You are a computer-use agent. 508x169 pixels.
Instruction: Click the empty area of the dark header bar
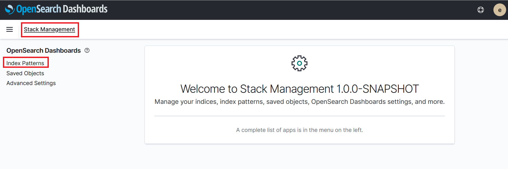[292, 10]
